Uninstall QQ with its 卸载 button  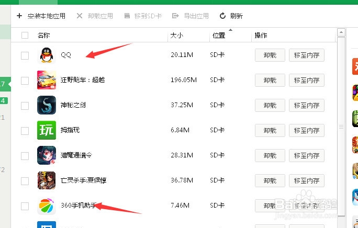click(x=270, y=55)
